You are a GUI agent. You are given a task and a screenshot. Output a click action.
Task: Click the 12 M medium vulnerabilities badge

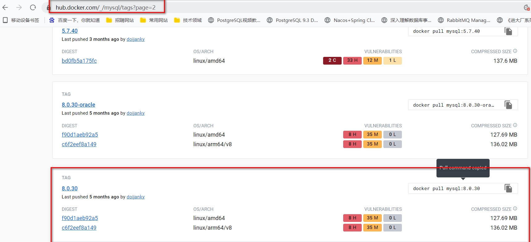(x=373, y=61)
